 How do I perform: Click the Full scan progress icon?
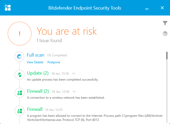[x=20, y=57]
